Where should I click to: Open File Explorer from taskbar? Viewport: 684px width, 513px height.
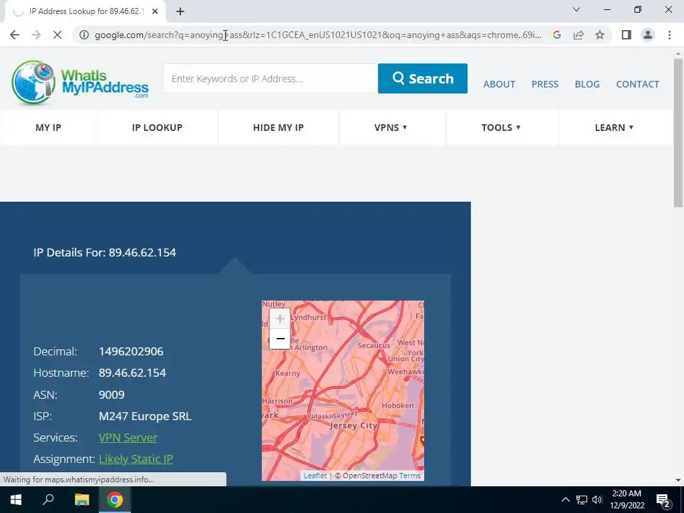pyautogui.click(x=81, y=500)
